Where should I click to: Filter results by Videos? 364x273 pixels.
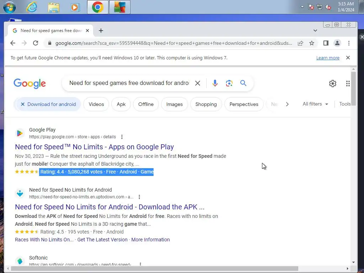pyautogui.click(x=96, y=104)
